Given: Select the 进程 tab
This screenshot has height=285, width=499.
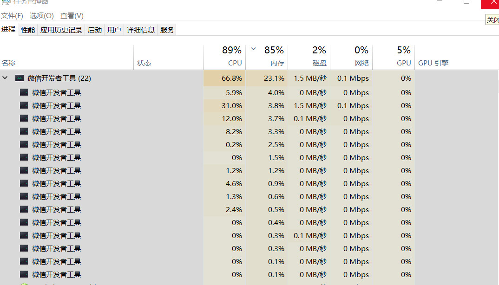Looking at the screenshot, I should point(8,29).
